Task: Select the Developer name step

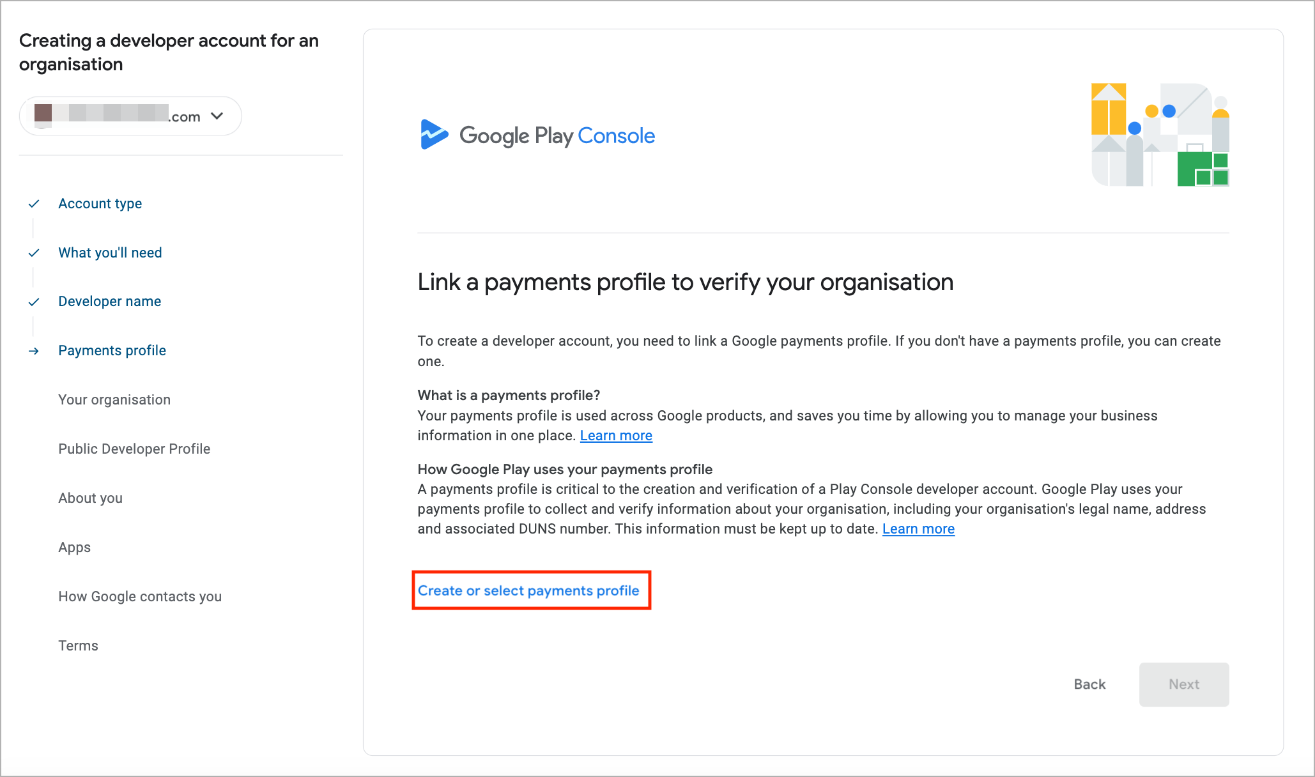Action: point(109,302)
